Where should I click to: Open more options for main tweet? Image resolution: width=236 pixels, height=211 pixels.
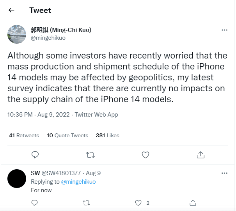224,30
